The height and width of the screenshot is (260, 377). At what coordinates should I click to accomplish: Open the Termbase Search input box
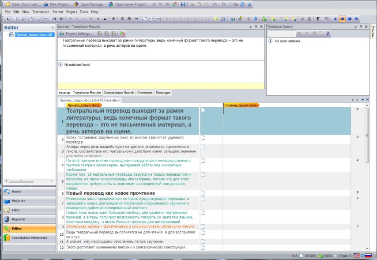[281, 34]
